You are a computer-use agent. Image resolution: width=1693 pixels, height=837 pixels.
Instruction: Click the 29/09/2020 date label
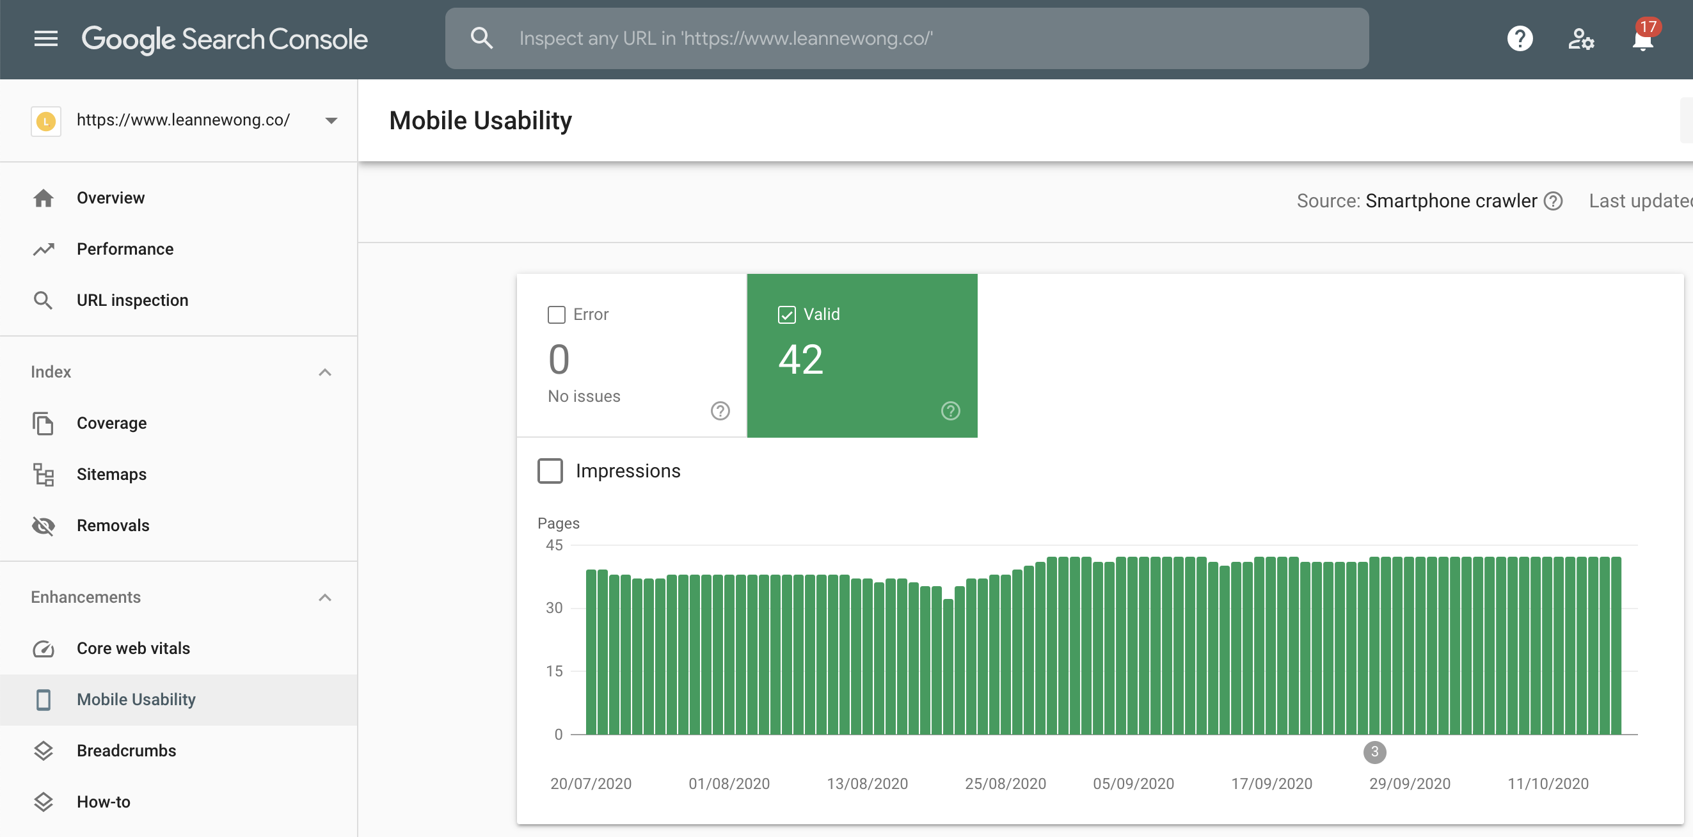(1409, 784)
